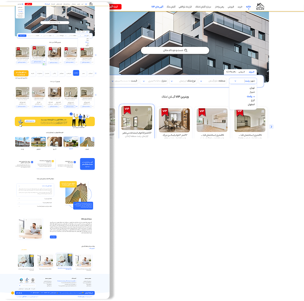Click the magnifier icon in the large search bar

pos(186,50)
